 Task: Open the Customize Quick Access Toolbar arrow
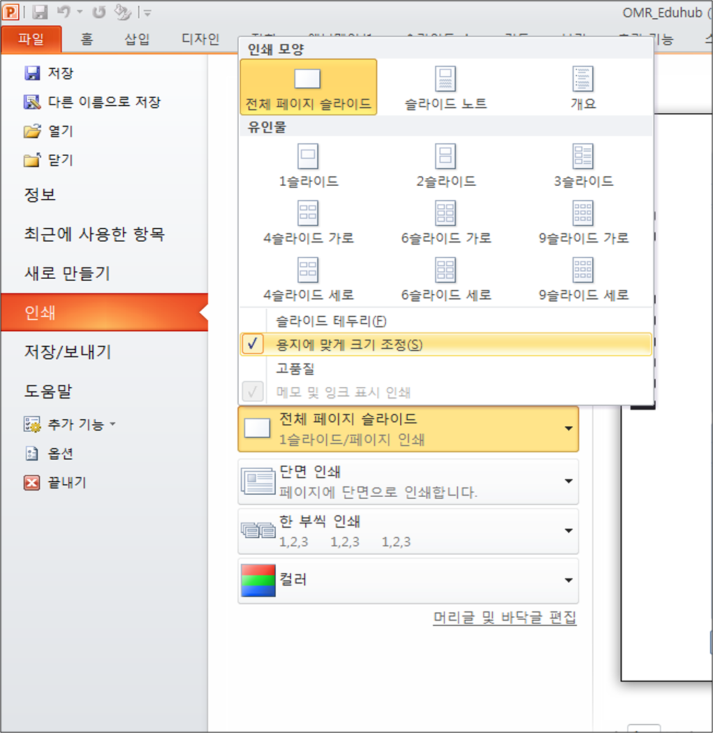[x=147, y=13]
